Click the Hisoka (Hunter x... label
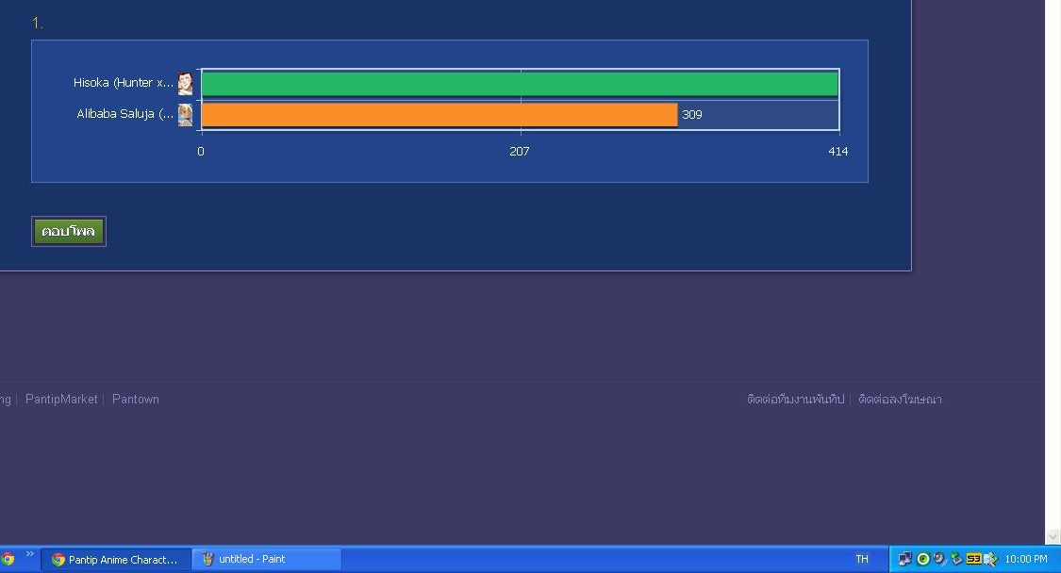 tap(124, 83)
